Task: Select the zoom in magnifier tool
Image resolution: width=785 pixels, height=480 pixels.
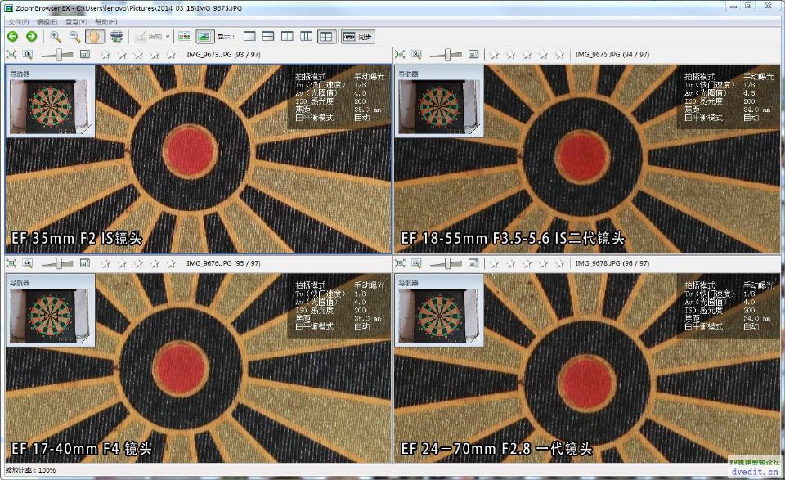Action: [x=56, y=36]
